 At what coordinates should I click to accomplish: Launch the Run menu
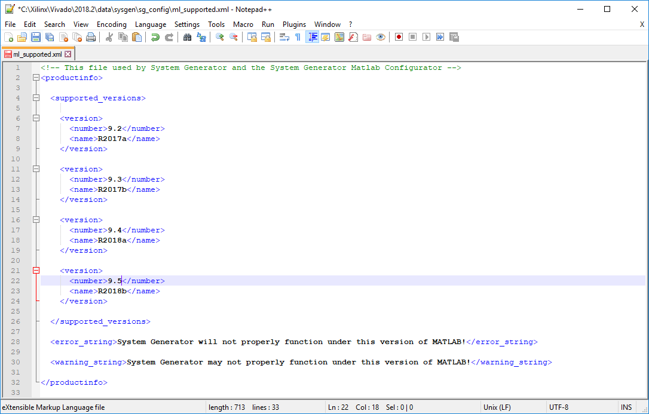click(x=267, y=24)
